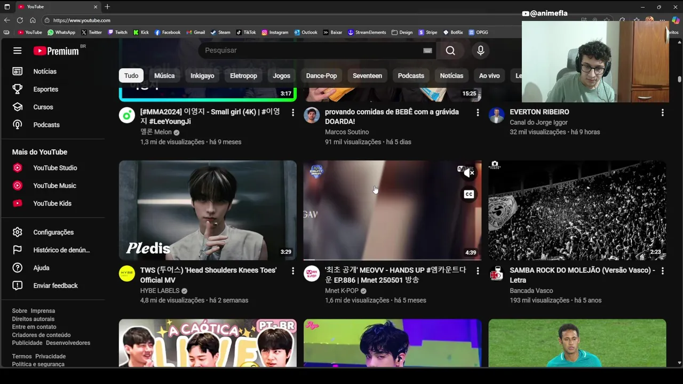683x384 pixels.
Task: Open options menu for Small girl video
Action: [292, 113]
